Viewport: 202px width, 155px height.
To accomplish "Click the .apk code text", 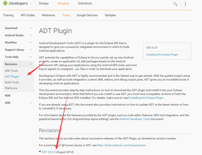I will tap(77, 69).
